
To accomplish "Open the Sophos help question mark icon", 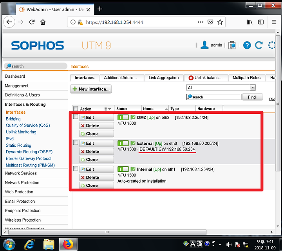I will [247, 45].
